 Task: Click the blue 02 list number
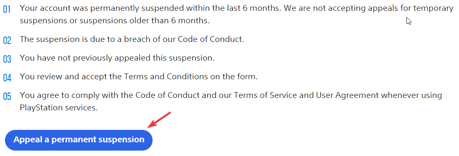point(7,41)
